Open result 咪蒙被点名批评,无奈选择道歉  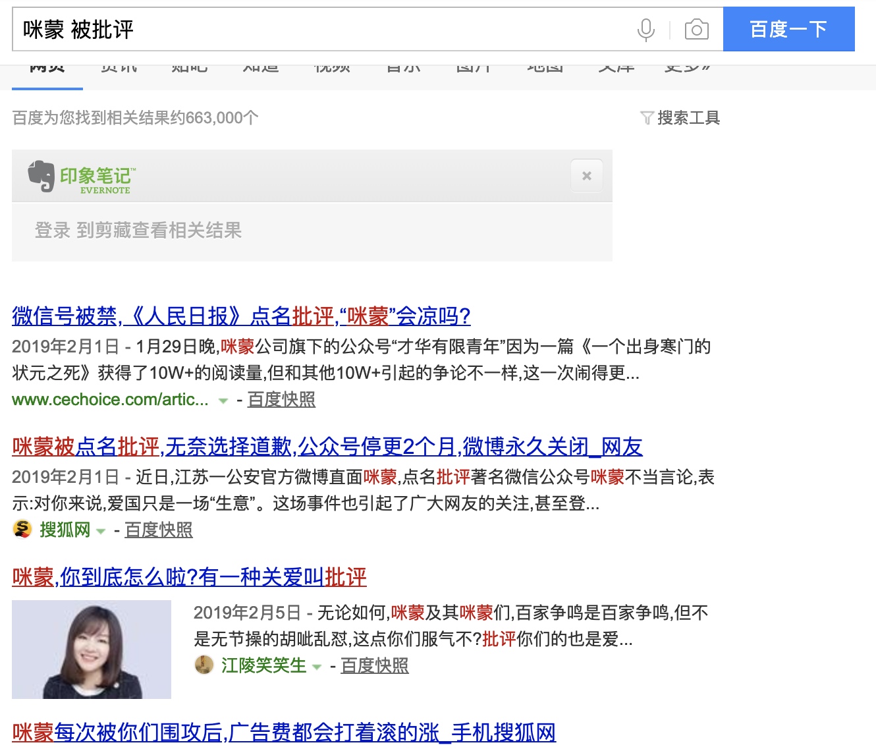(x=327, y=447)
